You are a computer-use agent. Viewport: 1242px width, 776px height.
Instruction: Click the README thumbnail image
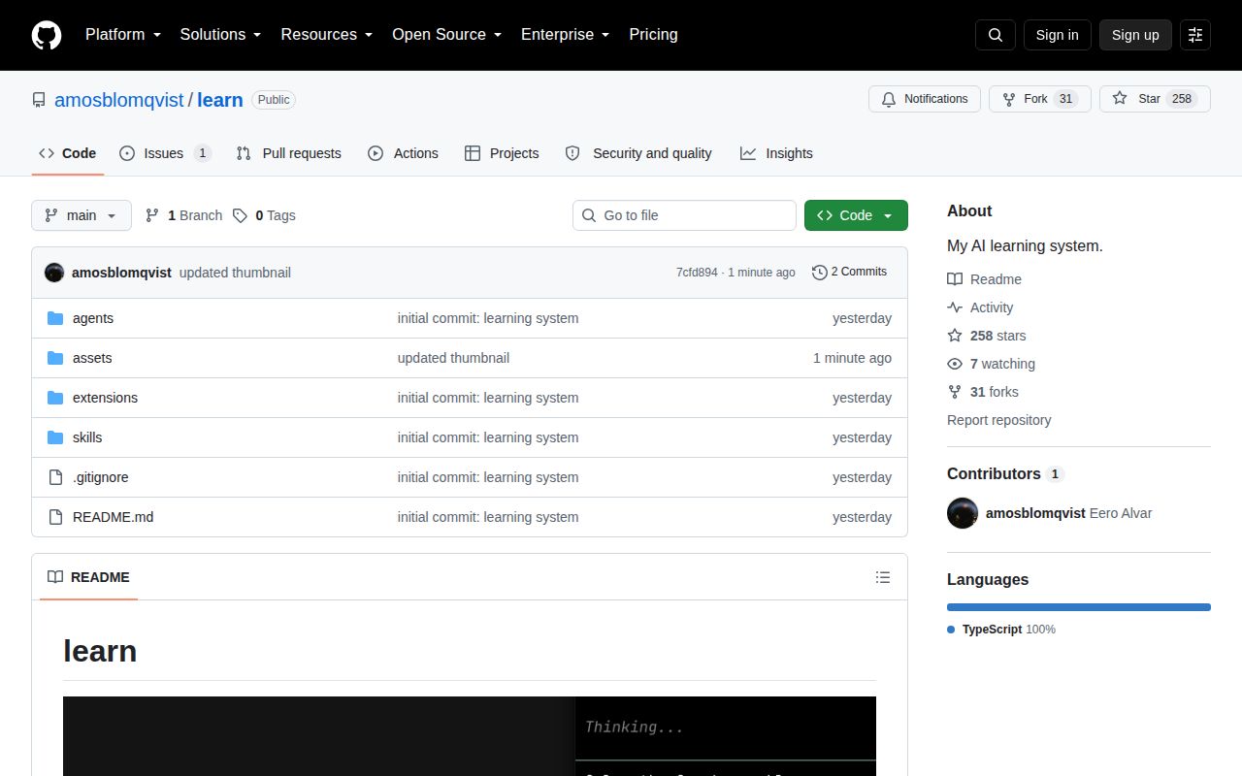[x=470, y=736]
